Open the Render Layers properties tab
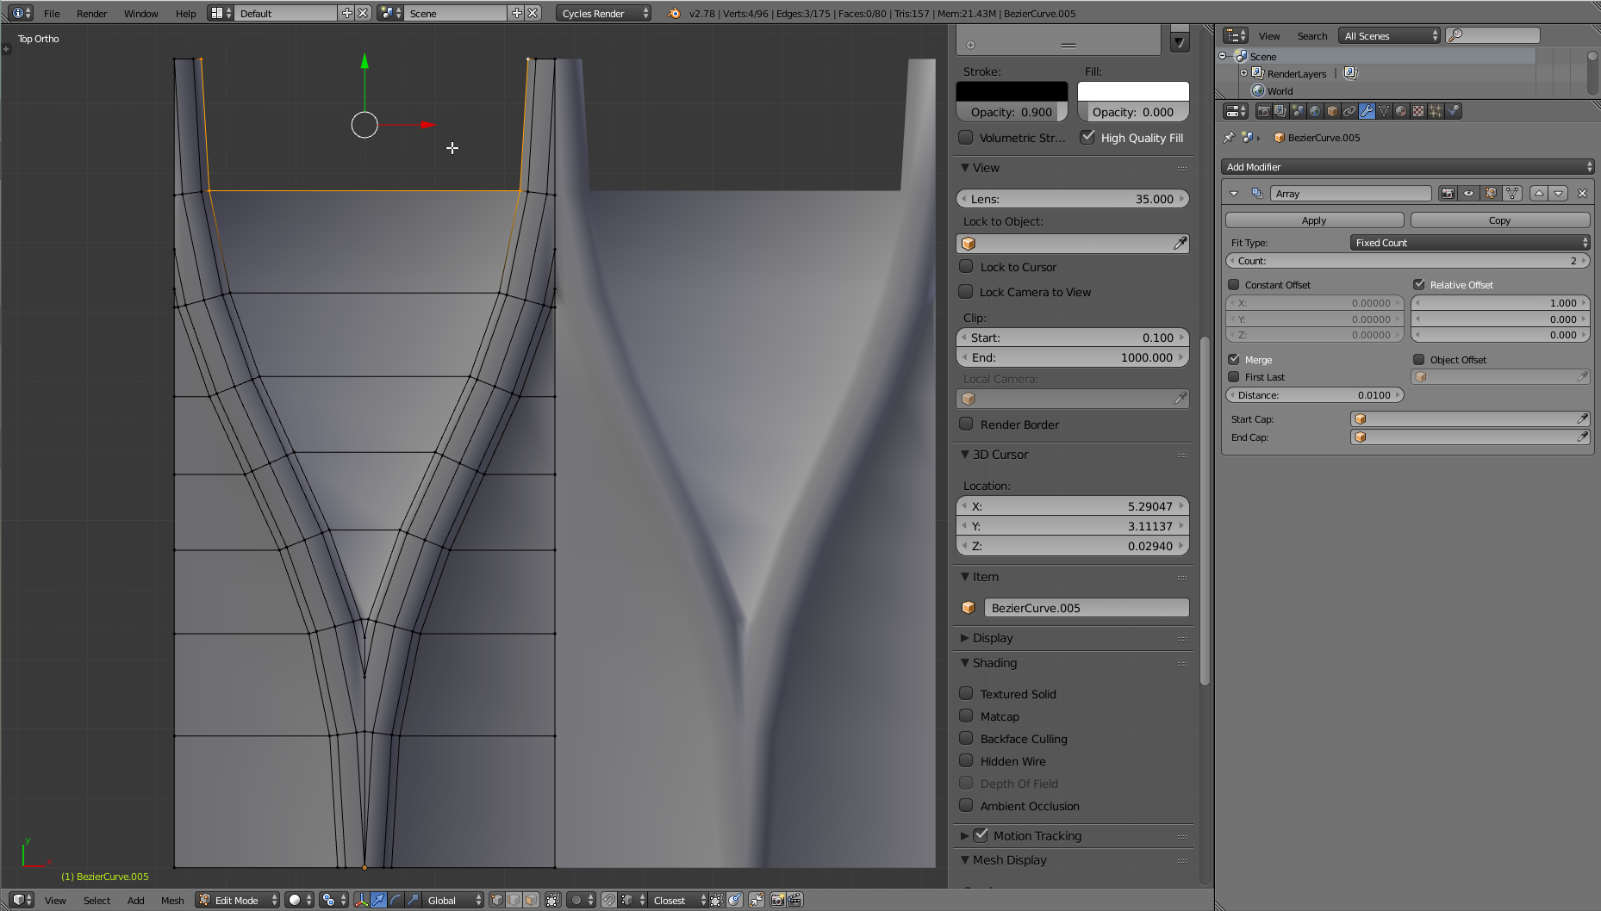1601x911 pixels. [1280, 111]
